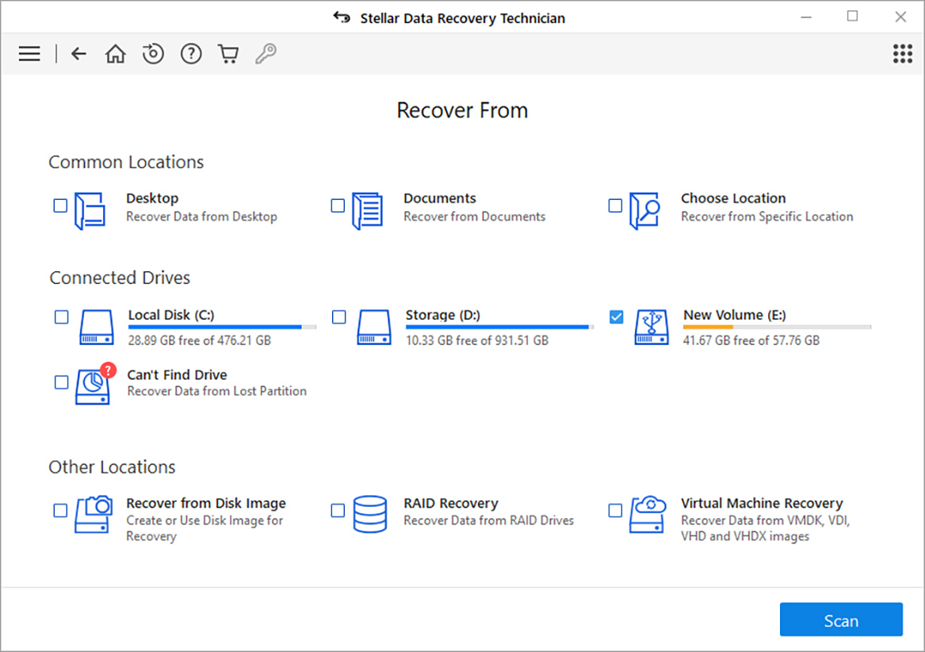The width and height of the screenshot is (925, 652).
Task: Click the activation key icon
Action: coord(266,53)
